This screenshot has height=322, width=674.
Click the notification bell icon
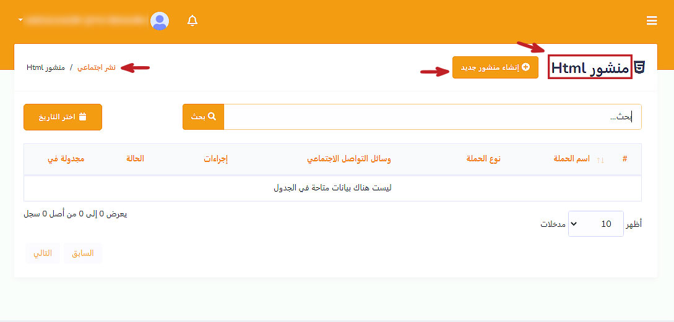[x=192, y=21]
